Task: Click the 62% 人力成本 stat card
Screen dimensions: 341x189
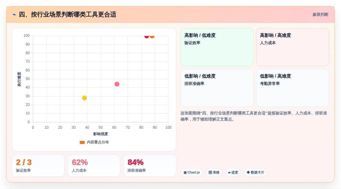Action: (x=94, y=166)
